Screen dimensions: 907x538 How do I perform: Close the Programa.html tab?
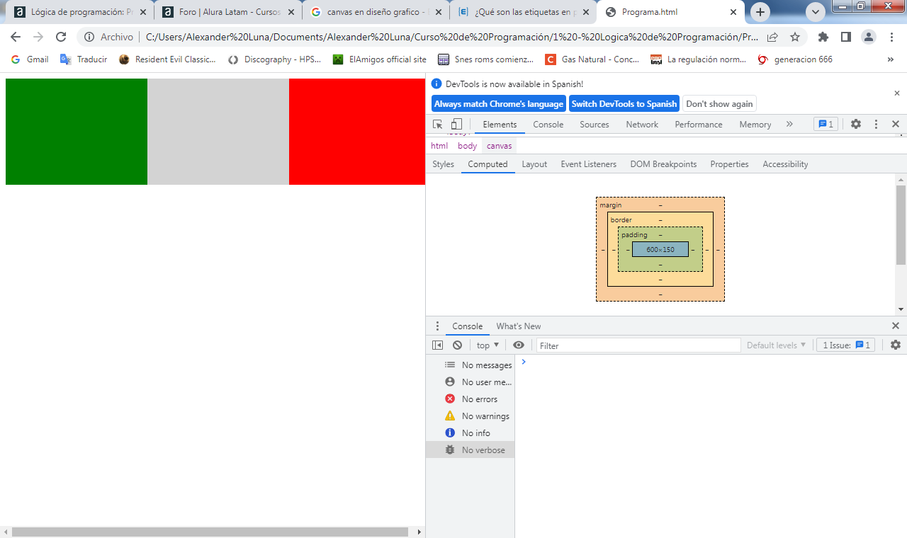pos(733,12)
